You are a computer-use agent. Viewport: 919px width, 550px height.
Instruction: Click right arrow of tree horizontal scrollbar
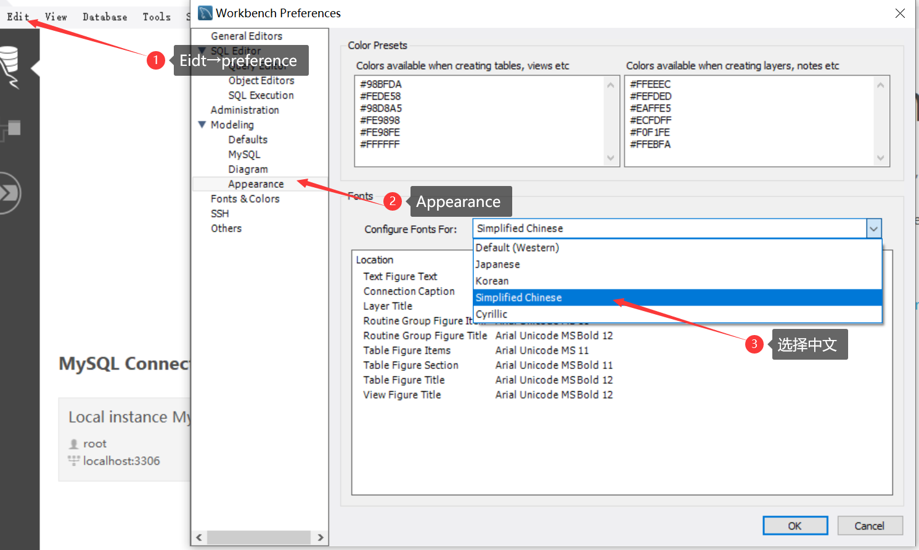point(320,537)
